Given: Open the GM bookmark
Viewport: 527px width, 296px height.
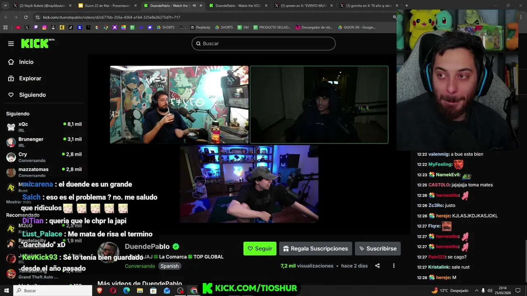Looking at the screenshot, I should tap(243, 28).
